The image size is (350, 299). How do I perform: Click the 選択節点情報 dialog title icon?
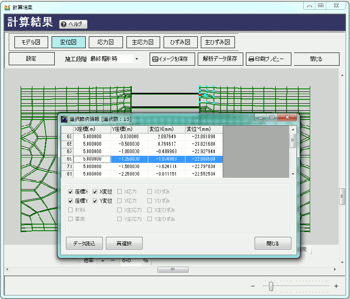point(64,119)
